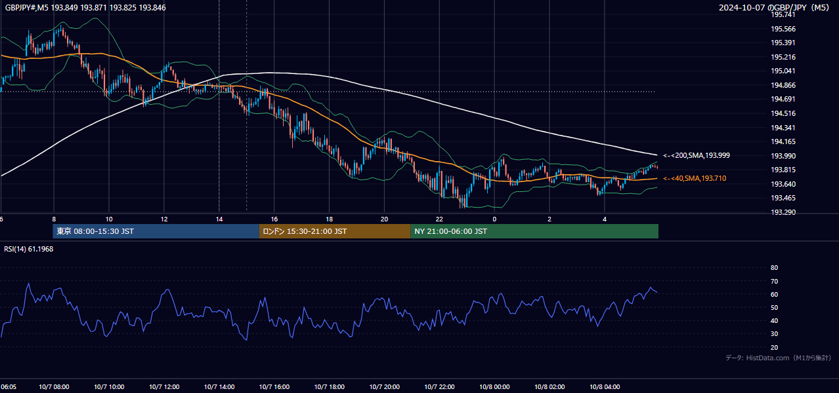Click price axis value 193.815
Screen dimensions: 839x393
pos(783,170)
